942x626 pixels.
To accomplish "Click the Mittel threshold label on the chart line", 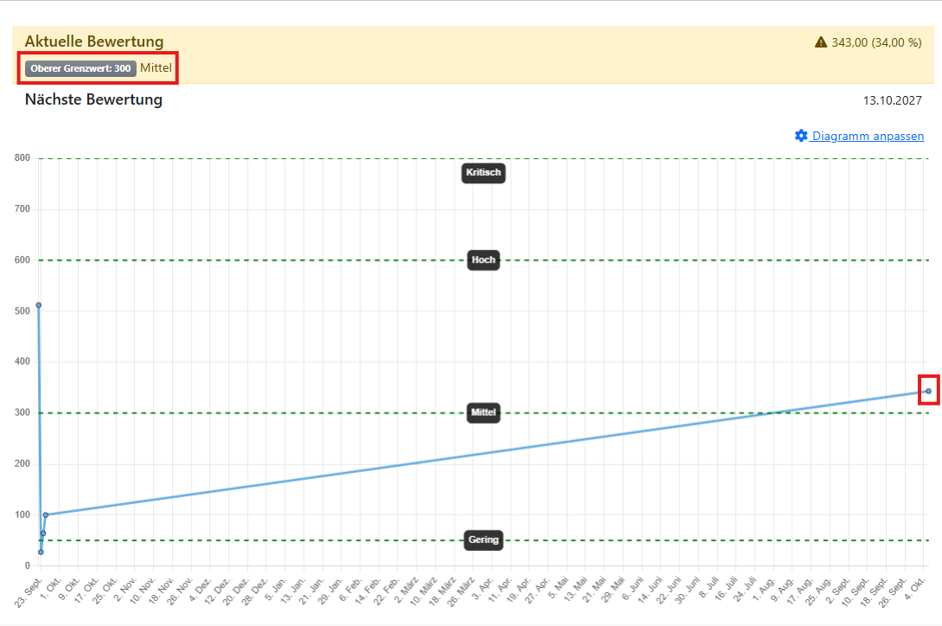I will pyautogui.click(x=483, y=412).
